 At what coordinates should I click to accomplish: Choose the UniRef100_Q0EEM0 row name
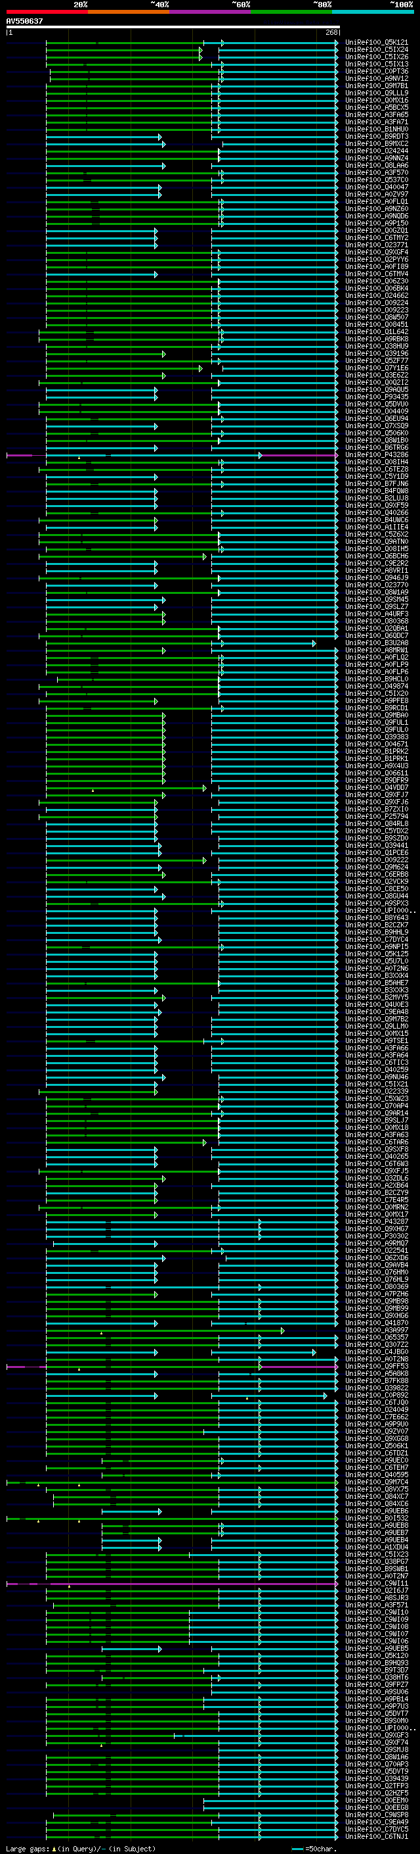[x=376, y=1800]
